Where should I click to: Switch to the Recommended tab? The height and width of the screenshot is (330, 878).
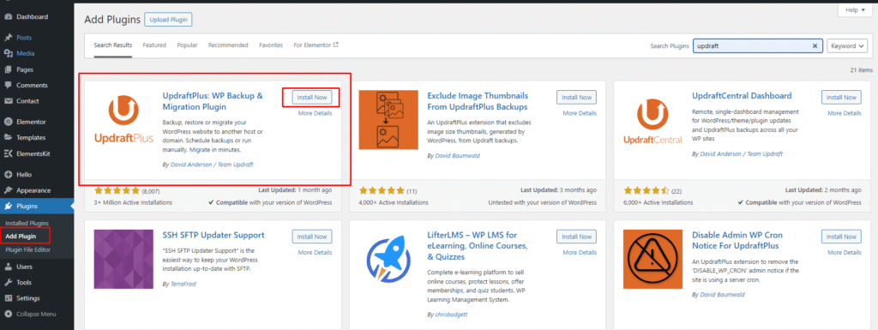(228, 45)
